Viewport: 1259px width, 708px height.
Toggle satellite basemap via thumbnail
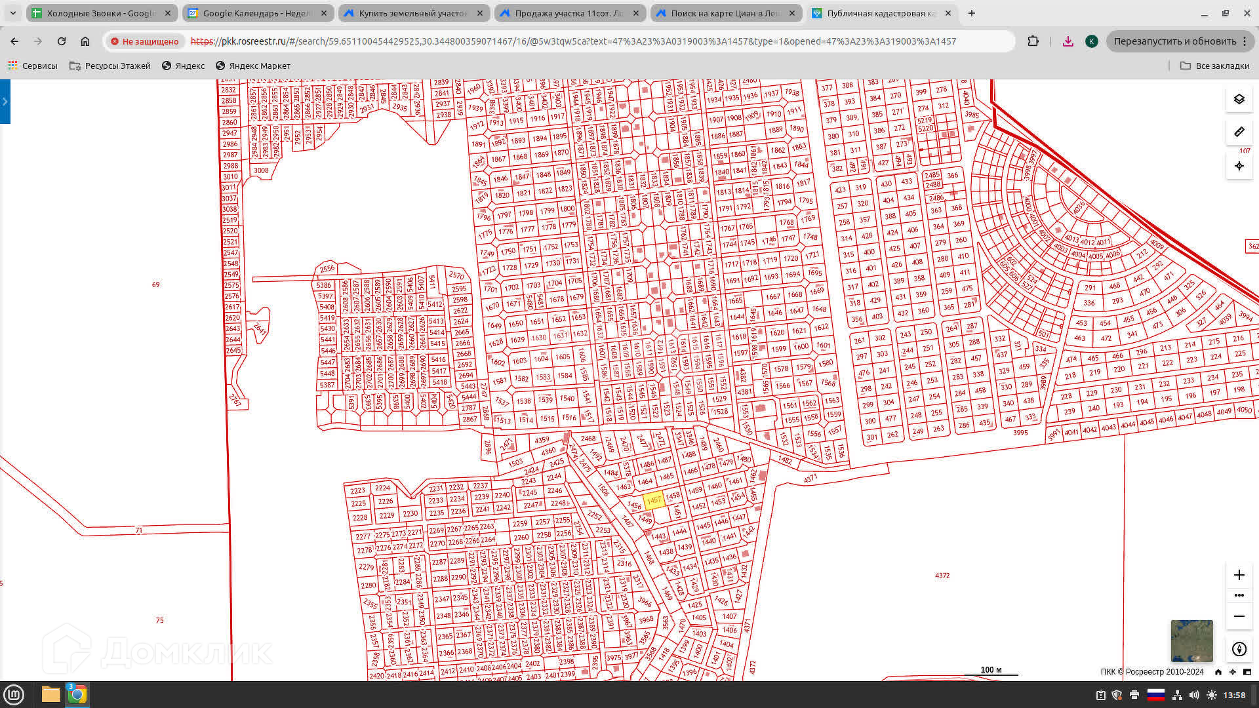coord(1191,640)
